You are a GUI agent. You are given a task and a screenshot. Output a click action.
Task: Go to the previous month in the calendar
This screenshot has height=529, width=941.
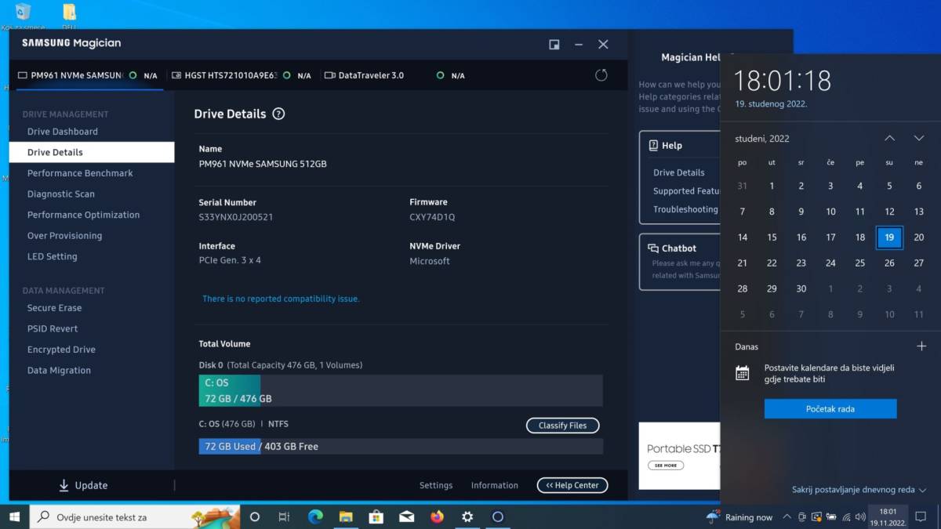(x=889, y=138)
